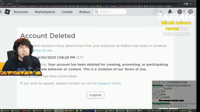Click the taskbar clock
200x112 pixels.
tap(190, 111)
